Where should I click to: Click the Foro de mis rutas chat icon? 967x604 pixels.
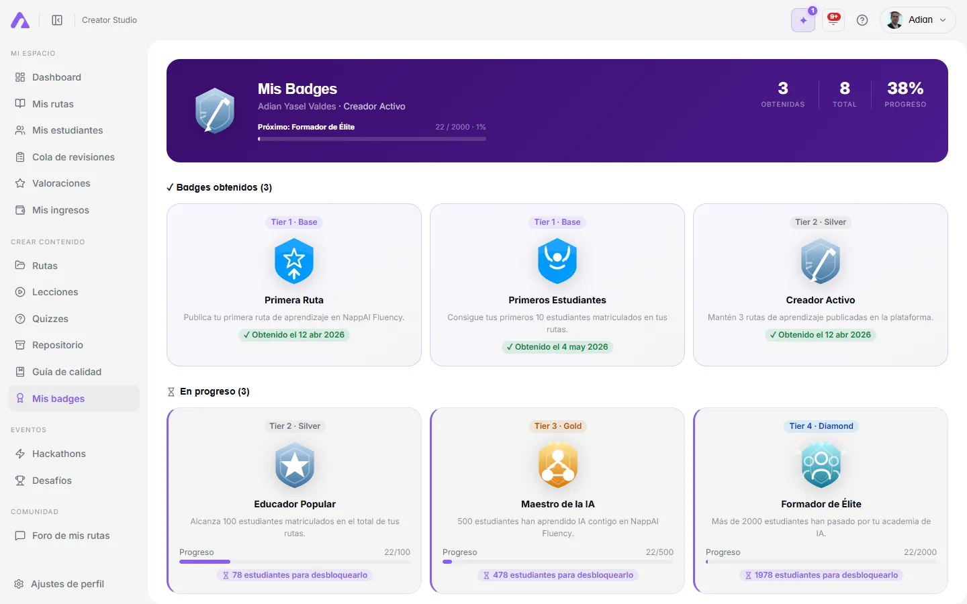click(x=20, y=536)
